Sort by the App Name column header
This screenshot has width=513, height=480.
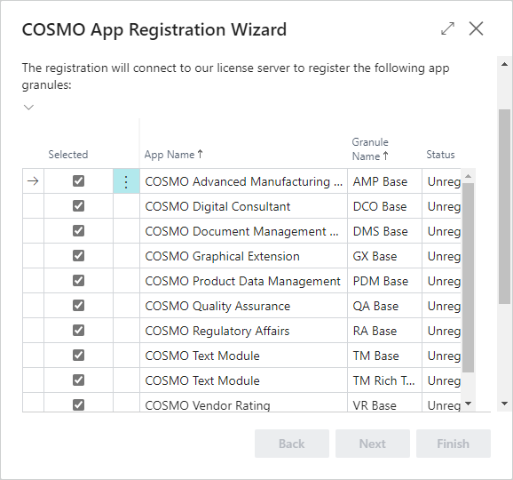click(x=174, y=155)
